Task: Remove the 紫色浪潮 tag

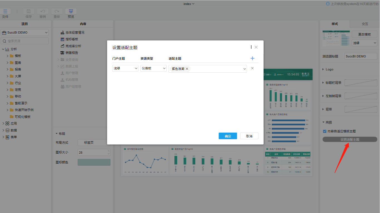Action: [187, 69]
